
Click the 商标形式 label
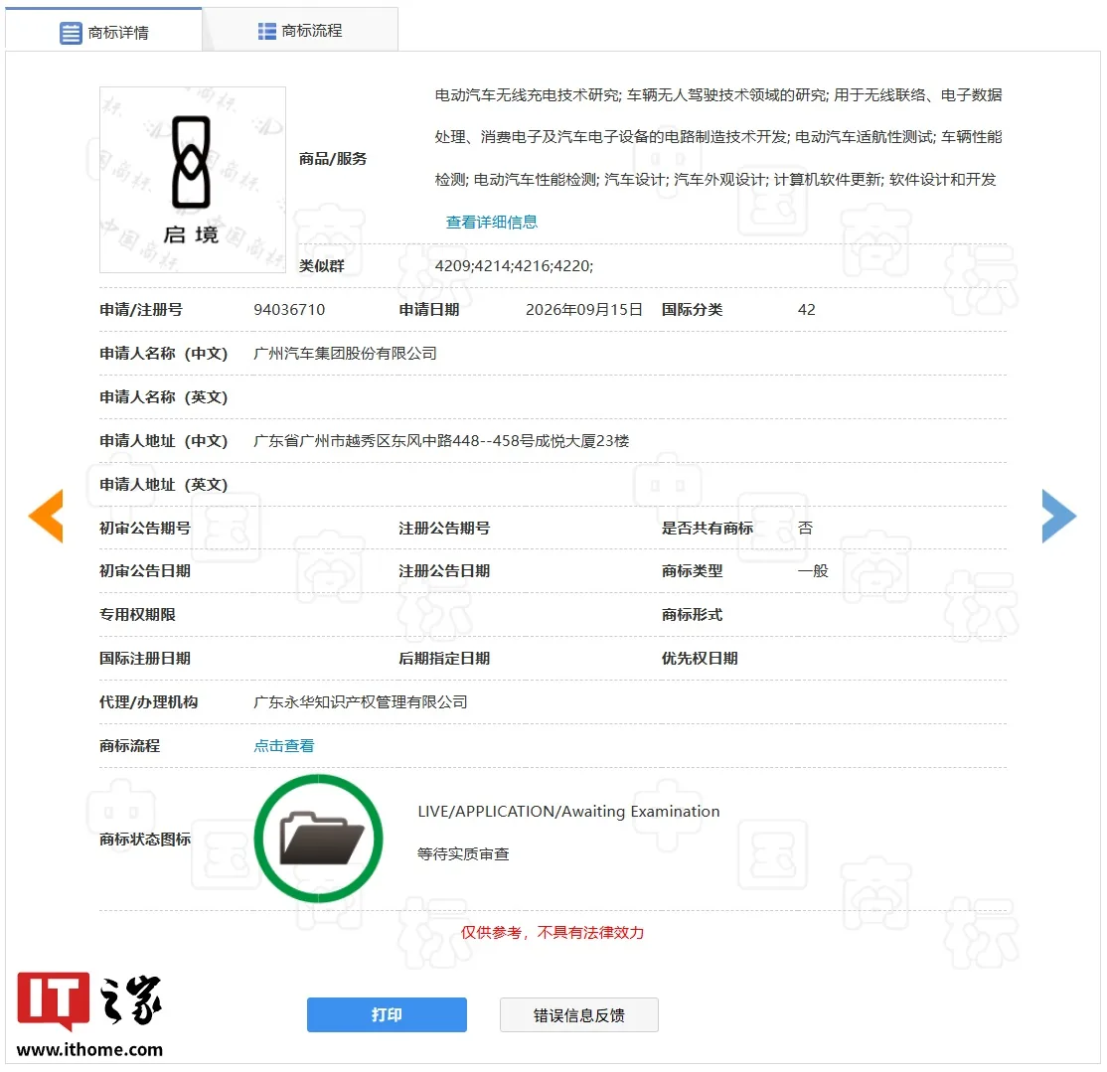tap(692, 615)
